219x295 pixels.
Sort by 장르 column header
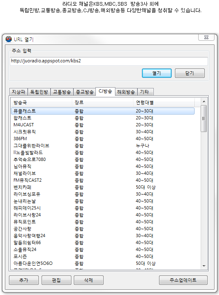coord(103,103)
